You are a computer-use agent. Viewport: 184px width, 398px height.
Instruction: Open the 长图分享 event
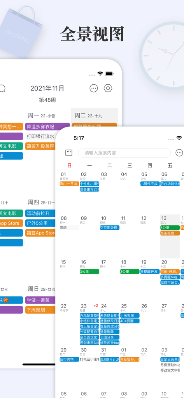110,337
